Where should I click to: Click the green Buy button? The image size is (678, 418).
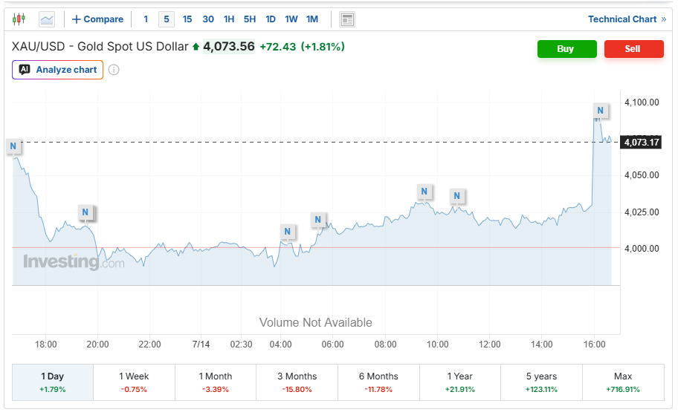567,49
